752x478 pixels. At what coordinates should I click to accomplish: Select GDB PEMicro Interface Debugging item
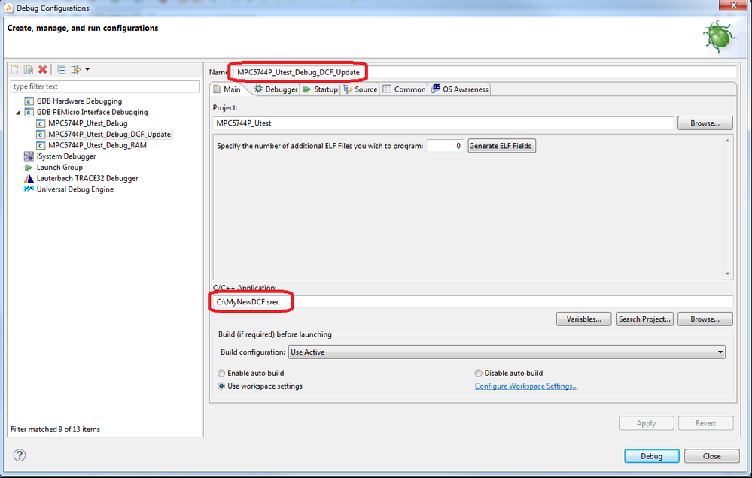pyautogui.click(x=92, y=112)
